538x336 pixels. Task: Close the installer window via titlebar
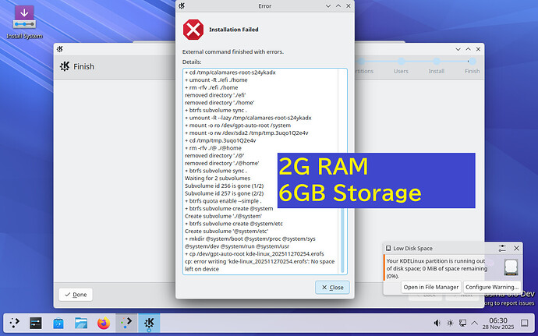click(x=478, y=49)
